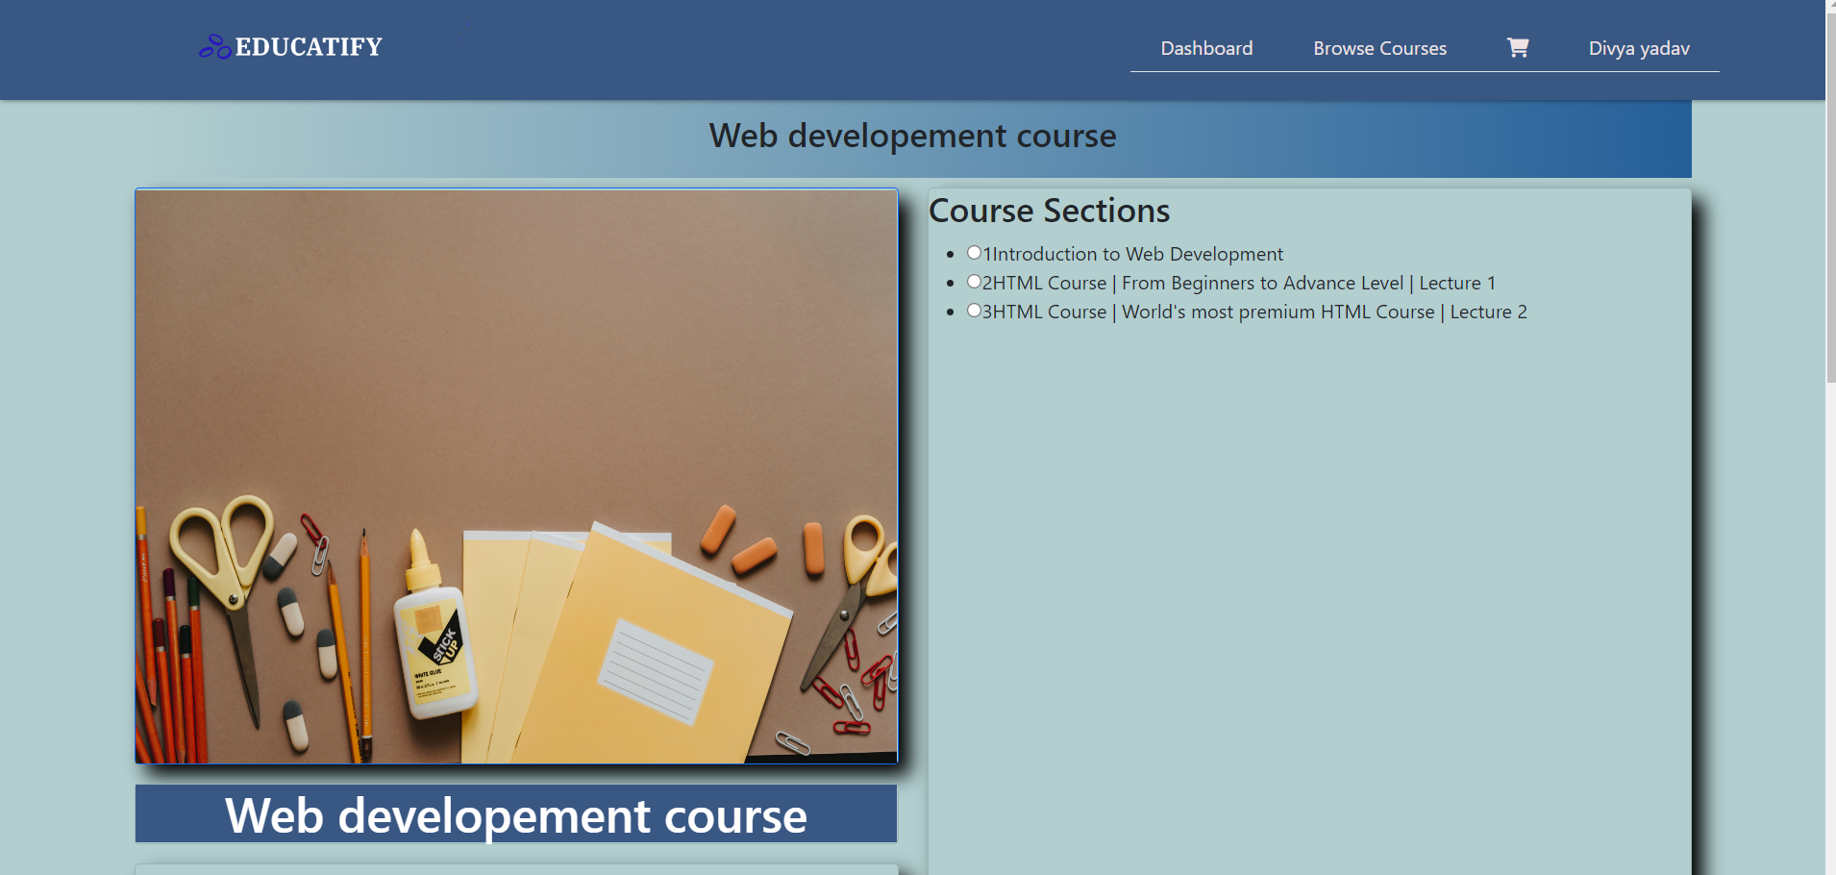Click the stationery course thumbnail image
Screen dimensions: 1836x875
(516, 476)
